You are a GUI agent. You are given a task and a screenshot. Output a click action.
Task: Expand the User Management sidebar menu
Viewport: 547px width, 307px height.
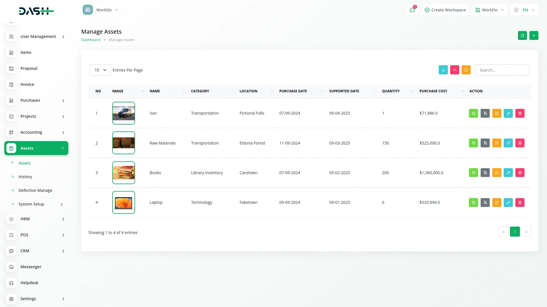coord(36,36)
